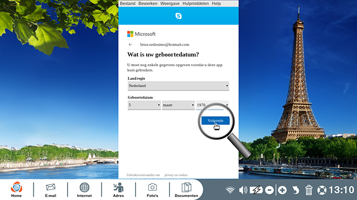
Task: Open the year dropdown showing 1970
Action: 213,105
